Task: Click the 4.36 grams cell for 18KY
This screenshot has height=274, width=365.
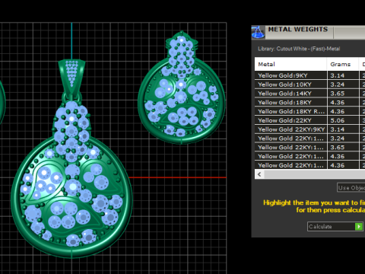Action: click(343, 103)
